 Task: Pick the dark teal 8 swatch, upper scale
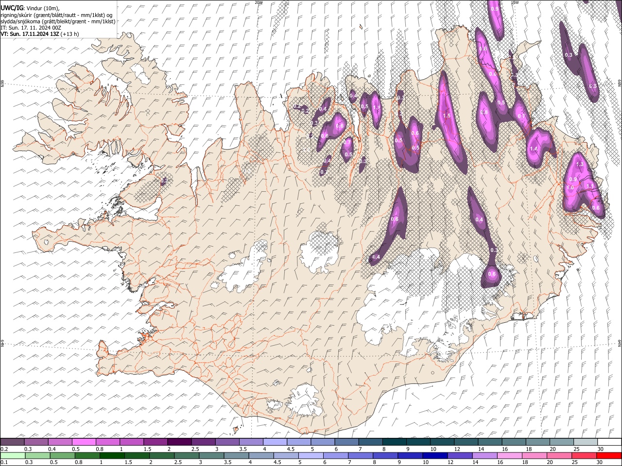pos(395,442)
